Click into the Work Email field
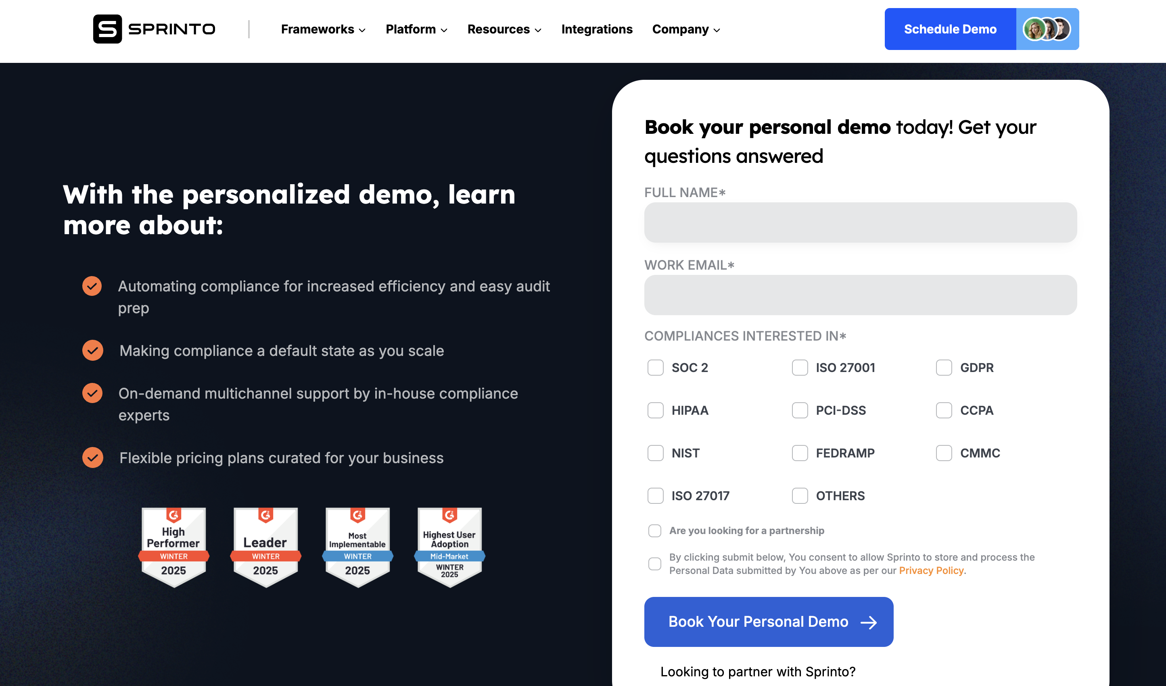 [x=860, y=295]
